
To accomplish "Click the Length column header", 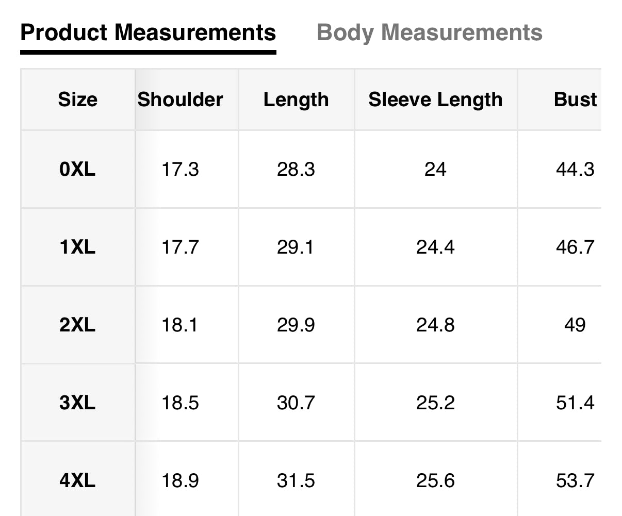I will coord(296,99).
